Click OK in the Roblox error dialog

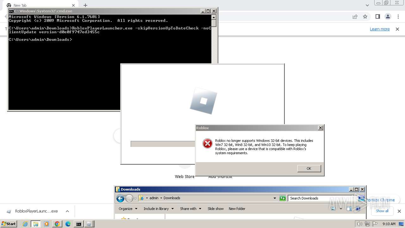(309, 168)
